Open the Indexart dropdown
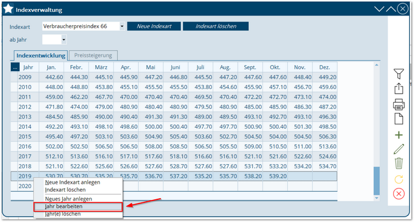 click(121, 26)
